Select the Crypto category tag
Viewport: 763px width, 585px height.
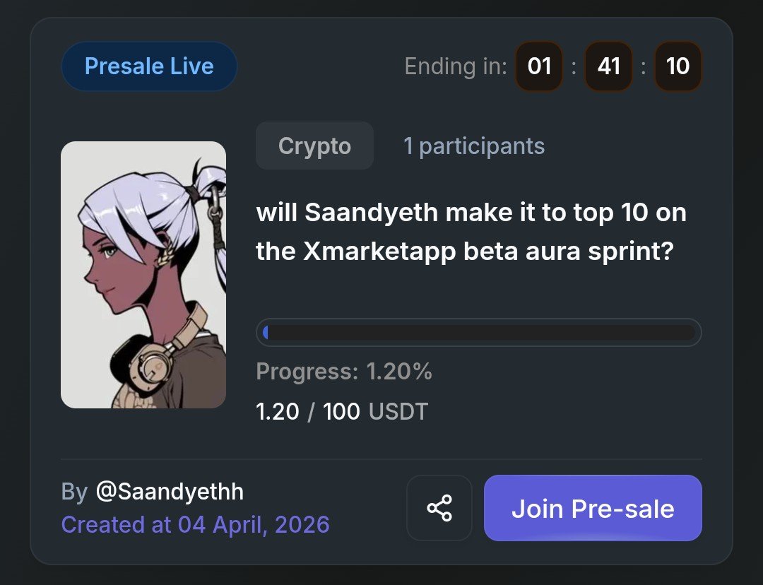click(314, 146)
